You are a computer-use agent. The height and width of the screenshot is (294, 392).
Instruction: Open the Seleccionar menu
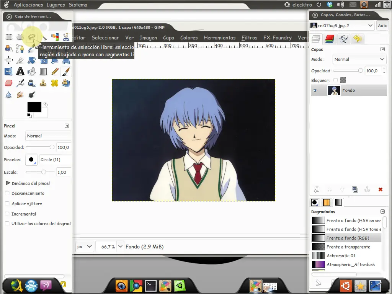(105, 38)
